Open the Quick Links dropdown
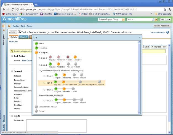This screenshot has width=173, height=135. coord(165,20)
